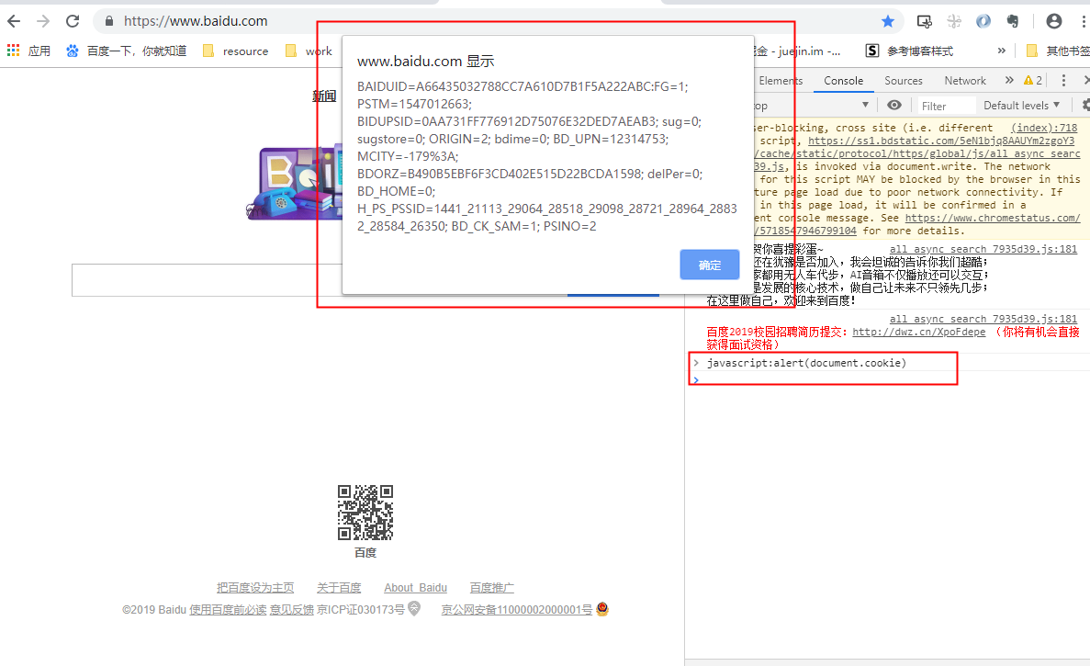The width and height of the screenshot is (1090, 666).
Task: Open the 关于百度 link
Action: [x=339, y=588]
